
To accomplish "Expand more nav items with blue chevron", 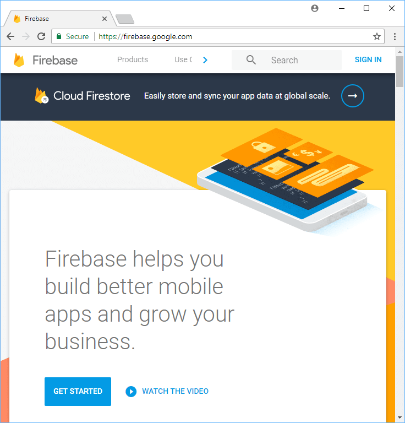I will point(205,60).
